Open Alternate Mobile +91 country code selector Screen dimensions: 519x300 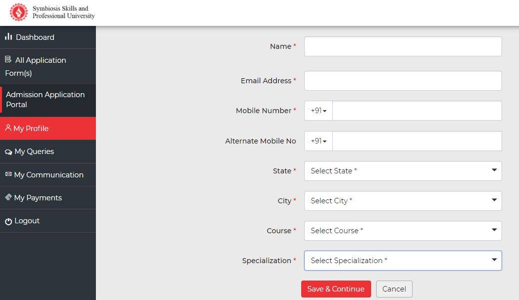click(318, 141)
